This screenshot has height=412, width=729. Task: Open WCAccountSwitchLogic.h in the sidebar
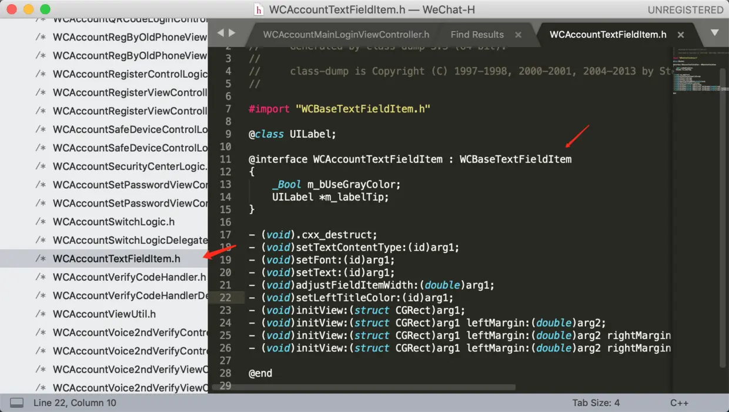click(113, 222)
